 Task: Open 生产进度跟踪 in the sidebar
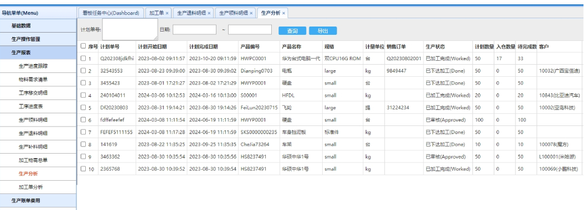[x=33, y=66]
